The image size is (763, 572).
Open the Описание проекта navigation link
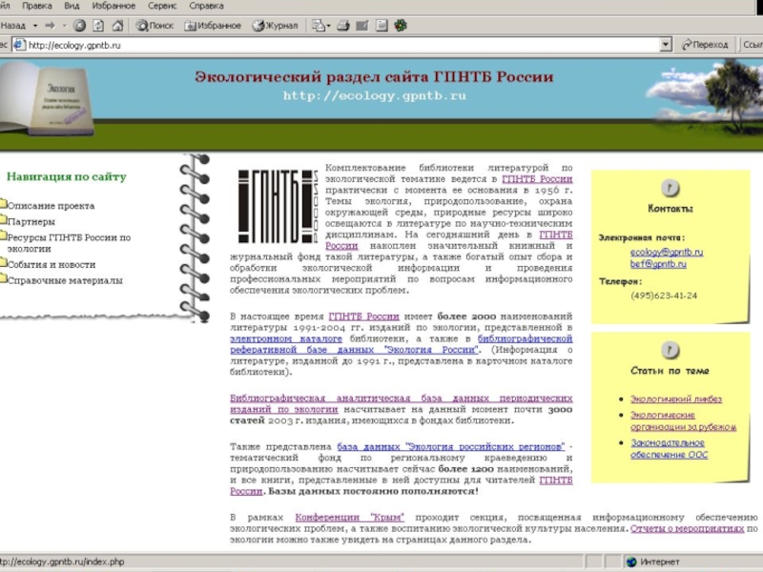[51, 206]
